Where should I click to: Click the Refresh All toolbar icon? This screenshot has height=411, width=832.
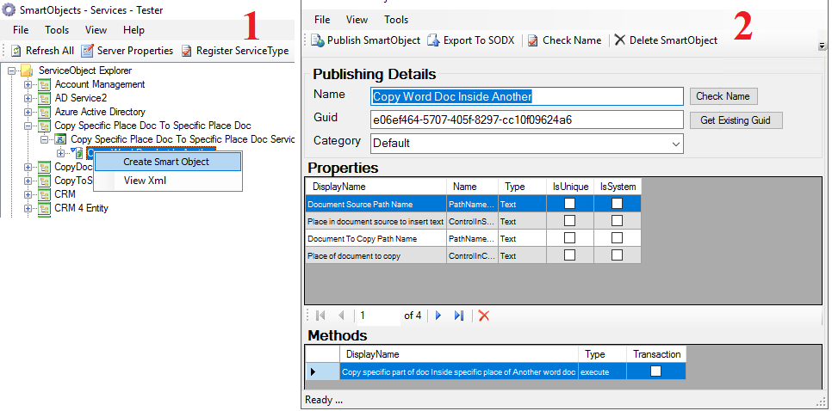pyautogui.click(x=16, y=51)
